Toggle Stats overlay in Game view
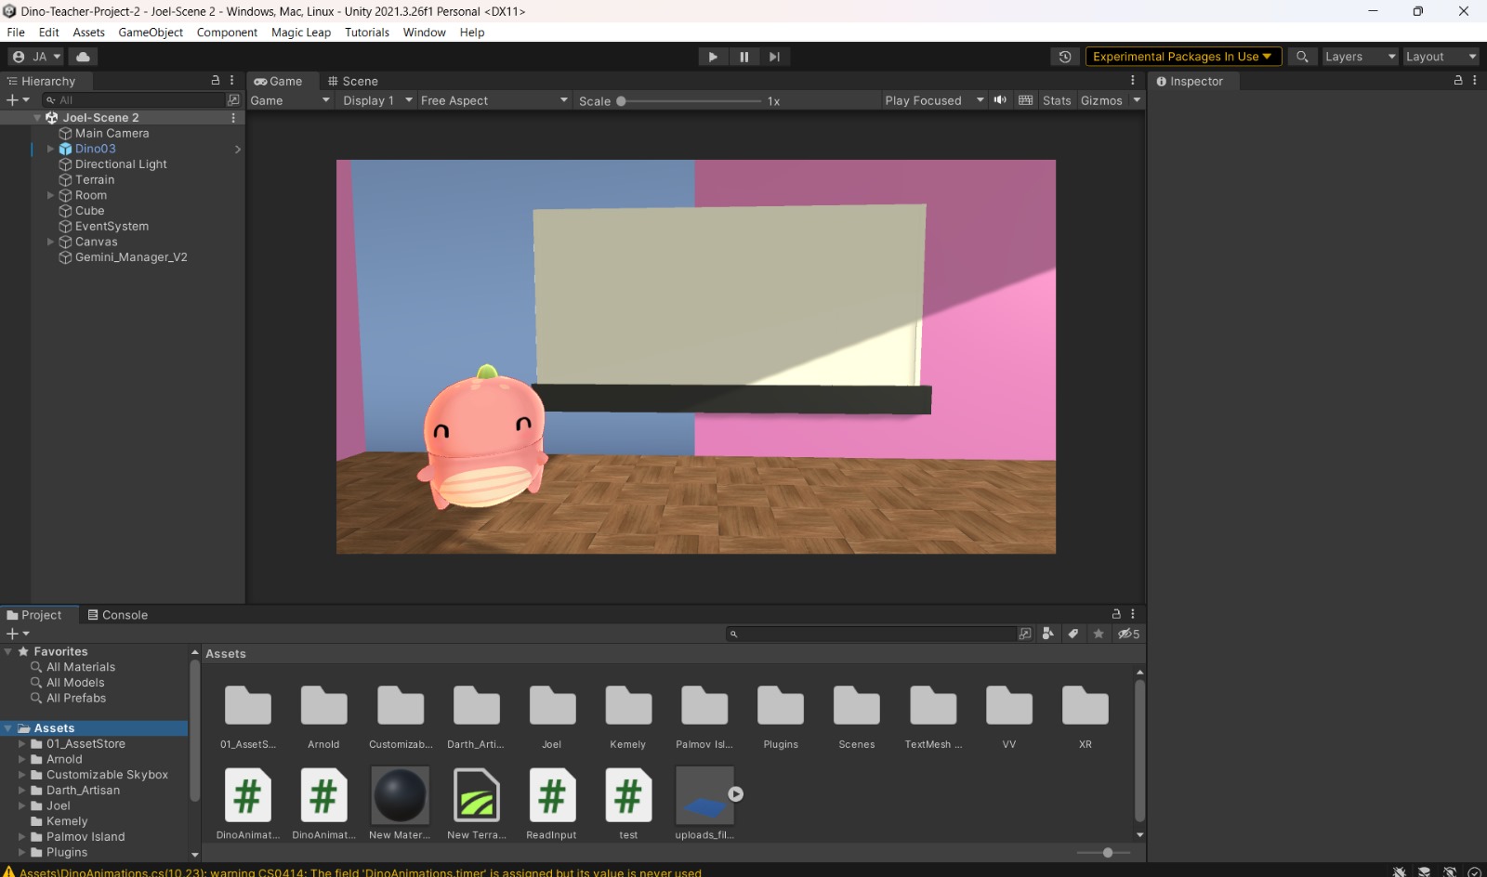Image resolution: width=1487 pixels, height=877 pixels. (x=1056, y=100)
